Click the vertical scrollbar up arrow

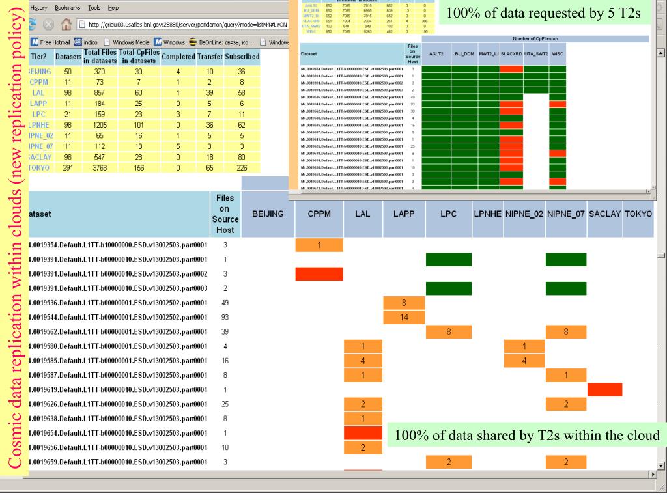pyautogui.click(x=662, y=52)
